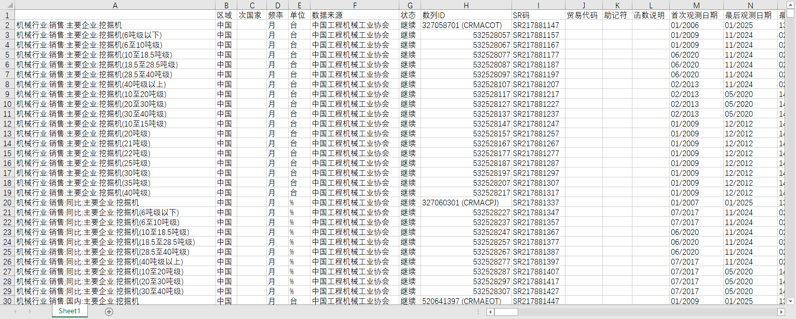This screenshot has height=319, width=796.
Task: Click cell 327058701 (CRMACOT)
Action: pos(466,25)
